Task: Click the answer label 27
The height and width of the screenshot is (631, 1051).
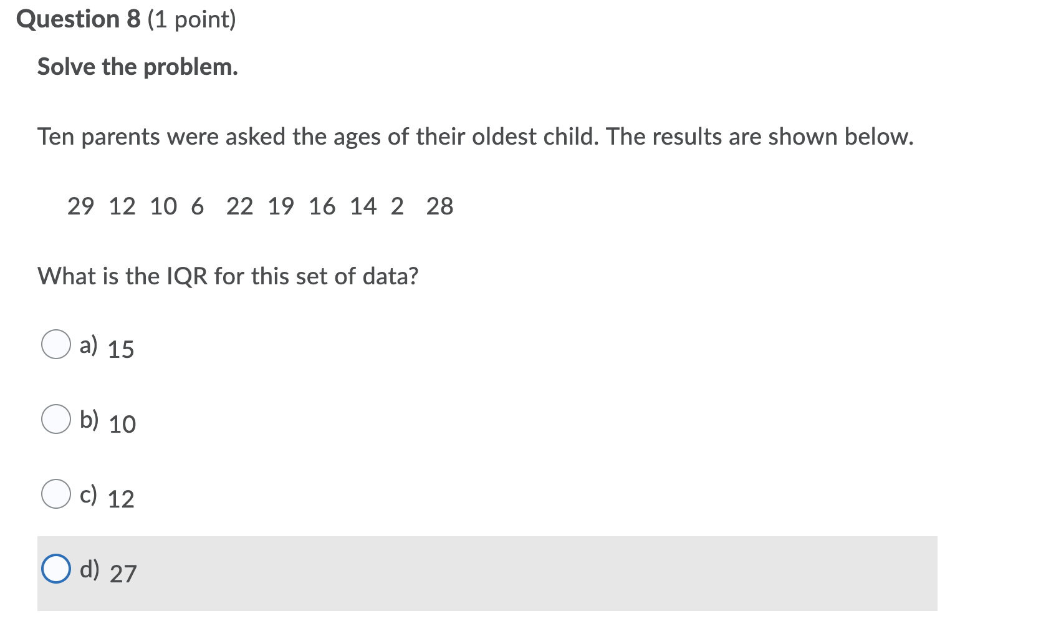Action: pos(124,576)
